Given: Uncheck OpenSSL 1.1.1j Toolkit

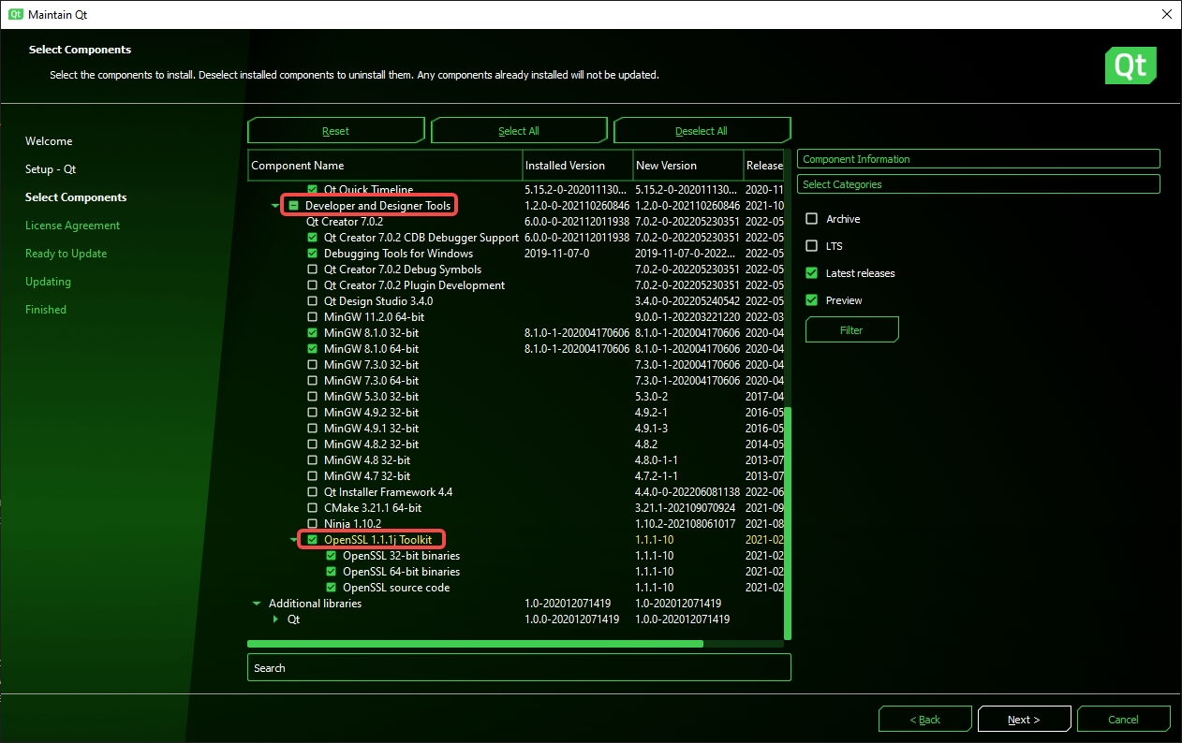Looking at the screenshot, I should pos(313,540).
